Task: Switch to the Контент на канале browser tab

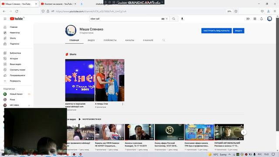Action: coord(58,4)
